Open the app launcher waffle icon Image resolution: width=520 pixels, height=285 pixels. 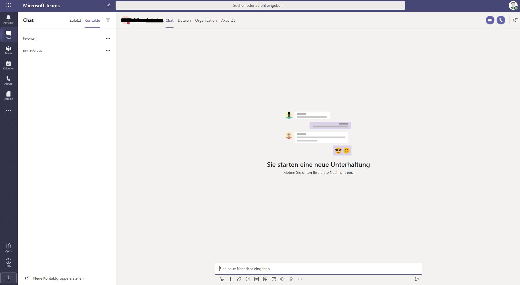pos(8,5)
